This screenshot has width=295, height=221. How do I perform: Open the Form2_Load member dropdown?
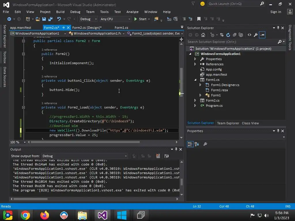pyautogui.click(x=155, y=33)
